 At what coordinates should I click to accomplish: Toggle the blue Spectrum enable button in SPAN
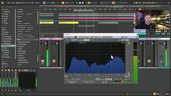[76, 40]
